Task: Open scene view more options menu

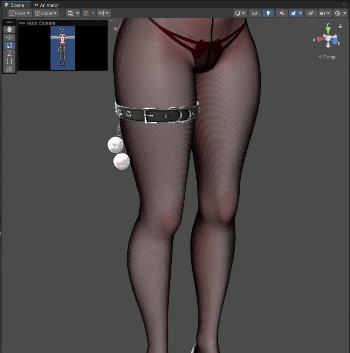Action: tap(344, 5)
